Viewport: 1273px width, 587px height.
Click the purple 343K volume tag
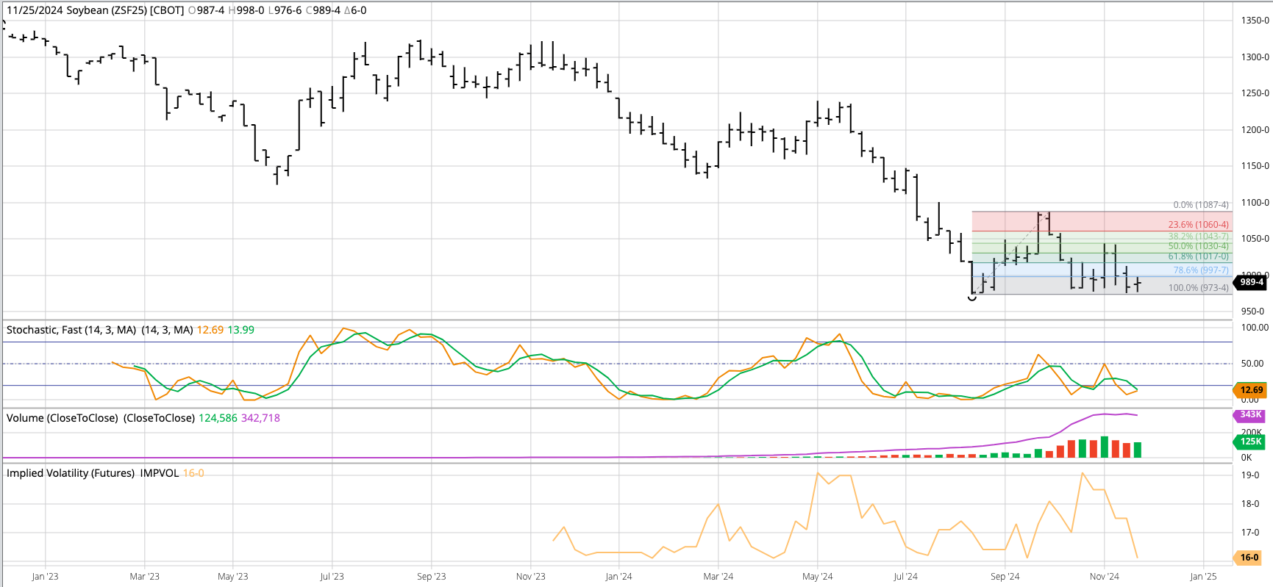coord(1250,415)
